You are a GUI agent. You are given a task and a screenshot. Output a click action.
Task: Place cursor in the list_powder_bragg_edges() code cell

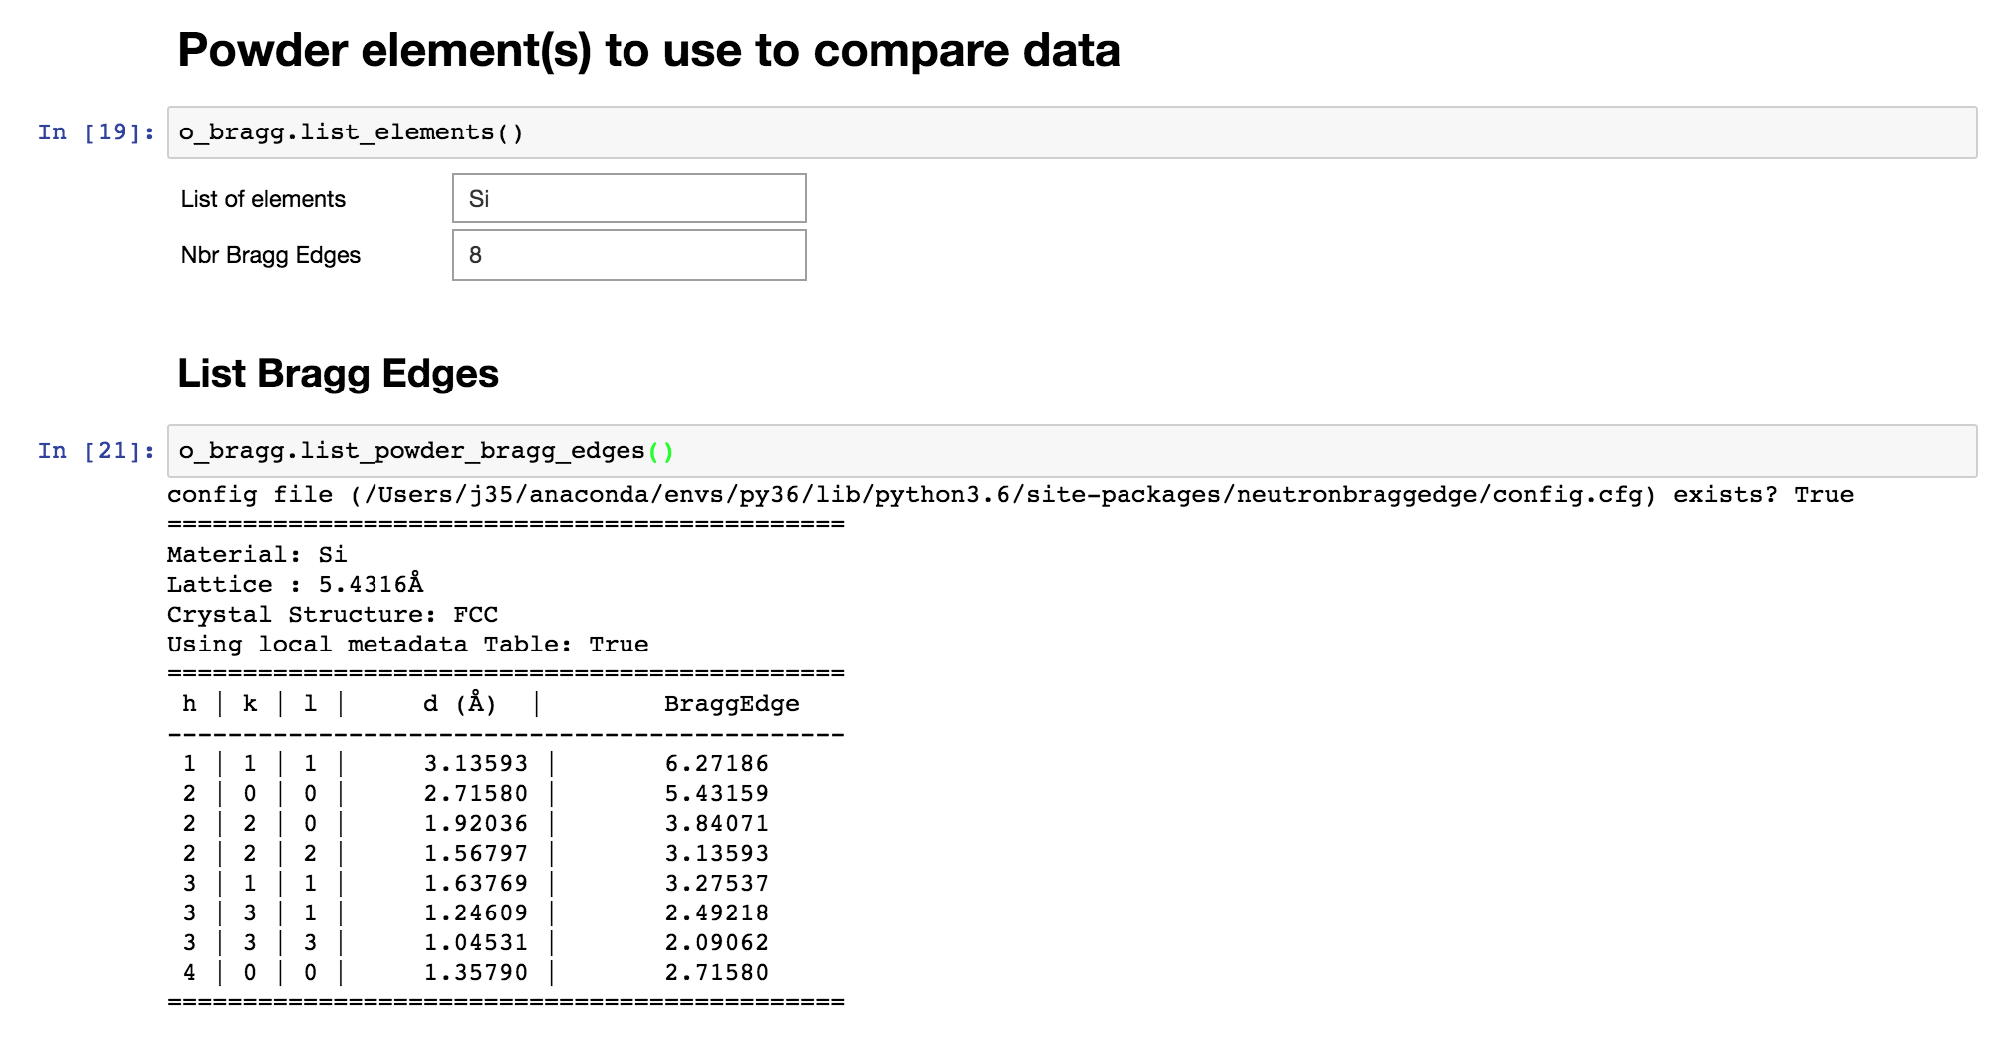(x=1071, y=451)
